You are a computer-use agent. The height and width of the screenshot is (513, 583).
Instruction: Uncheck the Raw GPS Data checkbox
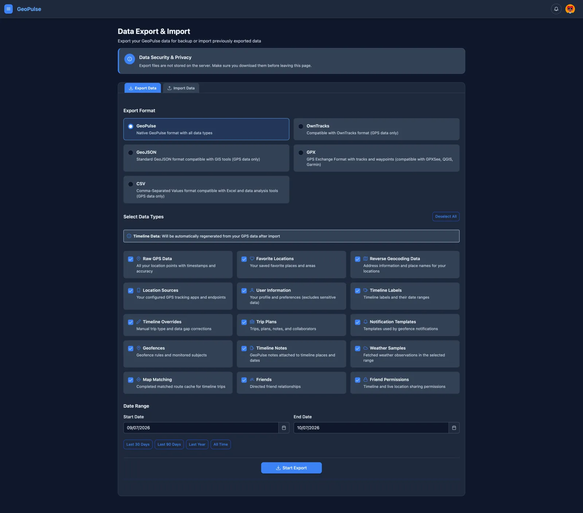click(x=130, y=259)
